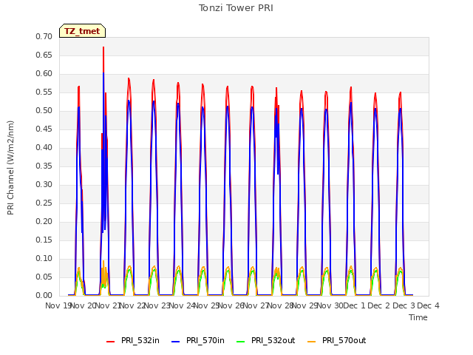The width and height of the screenshot is (473, 355).
Task: Click the red PRI_532in legend swatch
Action: point(111,341)
